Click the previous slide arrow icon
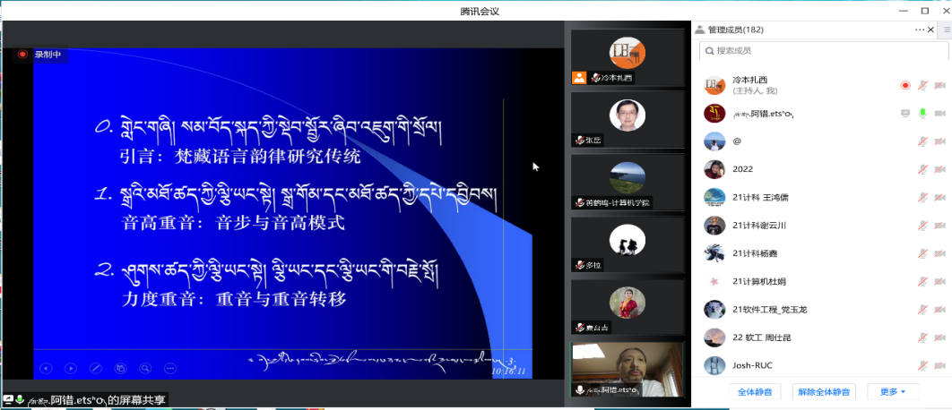 (46, 368)
